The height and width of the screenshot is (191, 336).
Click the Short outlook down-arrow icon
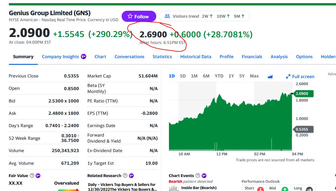click(x=260, y=189)
